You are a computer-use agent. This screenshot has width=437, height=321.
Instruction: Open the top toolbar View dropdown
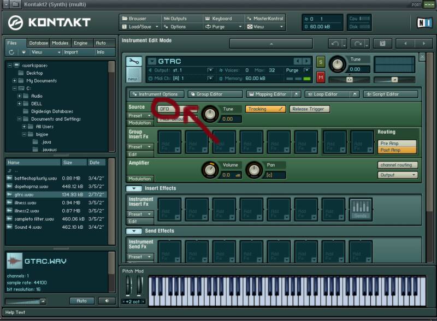(x=265, y=27)
